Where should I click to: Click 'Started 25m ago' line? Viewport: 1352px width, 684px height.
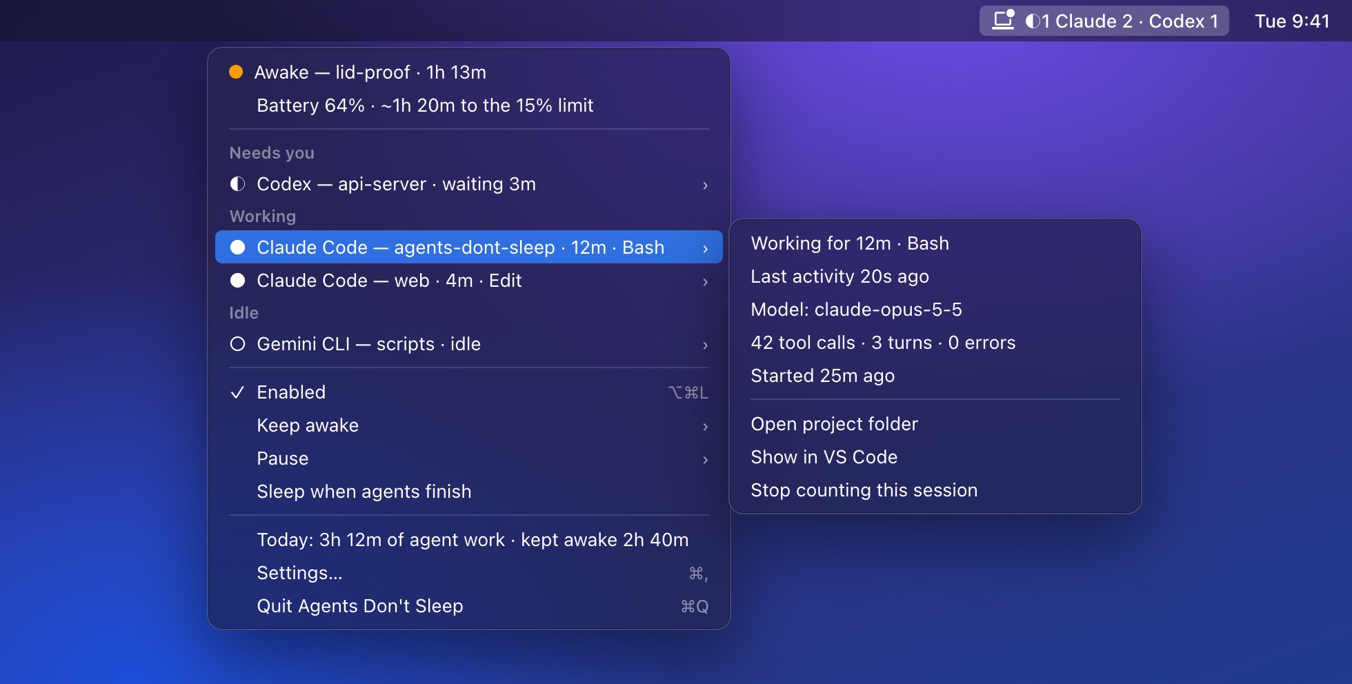point(822,376)
